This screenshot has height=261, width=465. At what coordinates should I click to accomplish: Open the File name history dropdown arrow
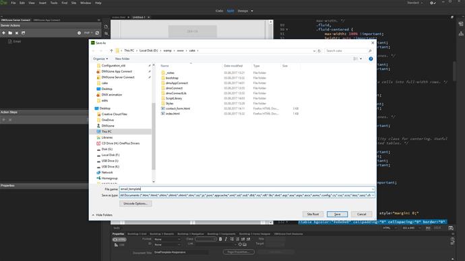(373, 189)
